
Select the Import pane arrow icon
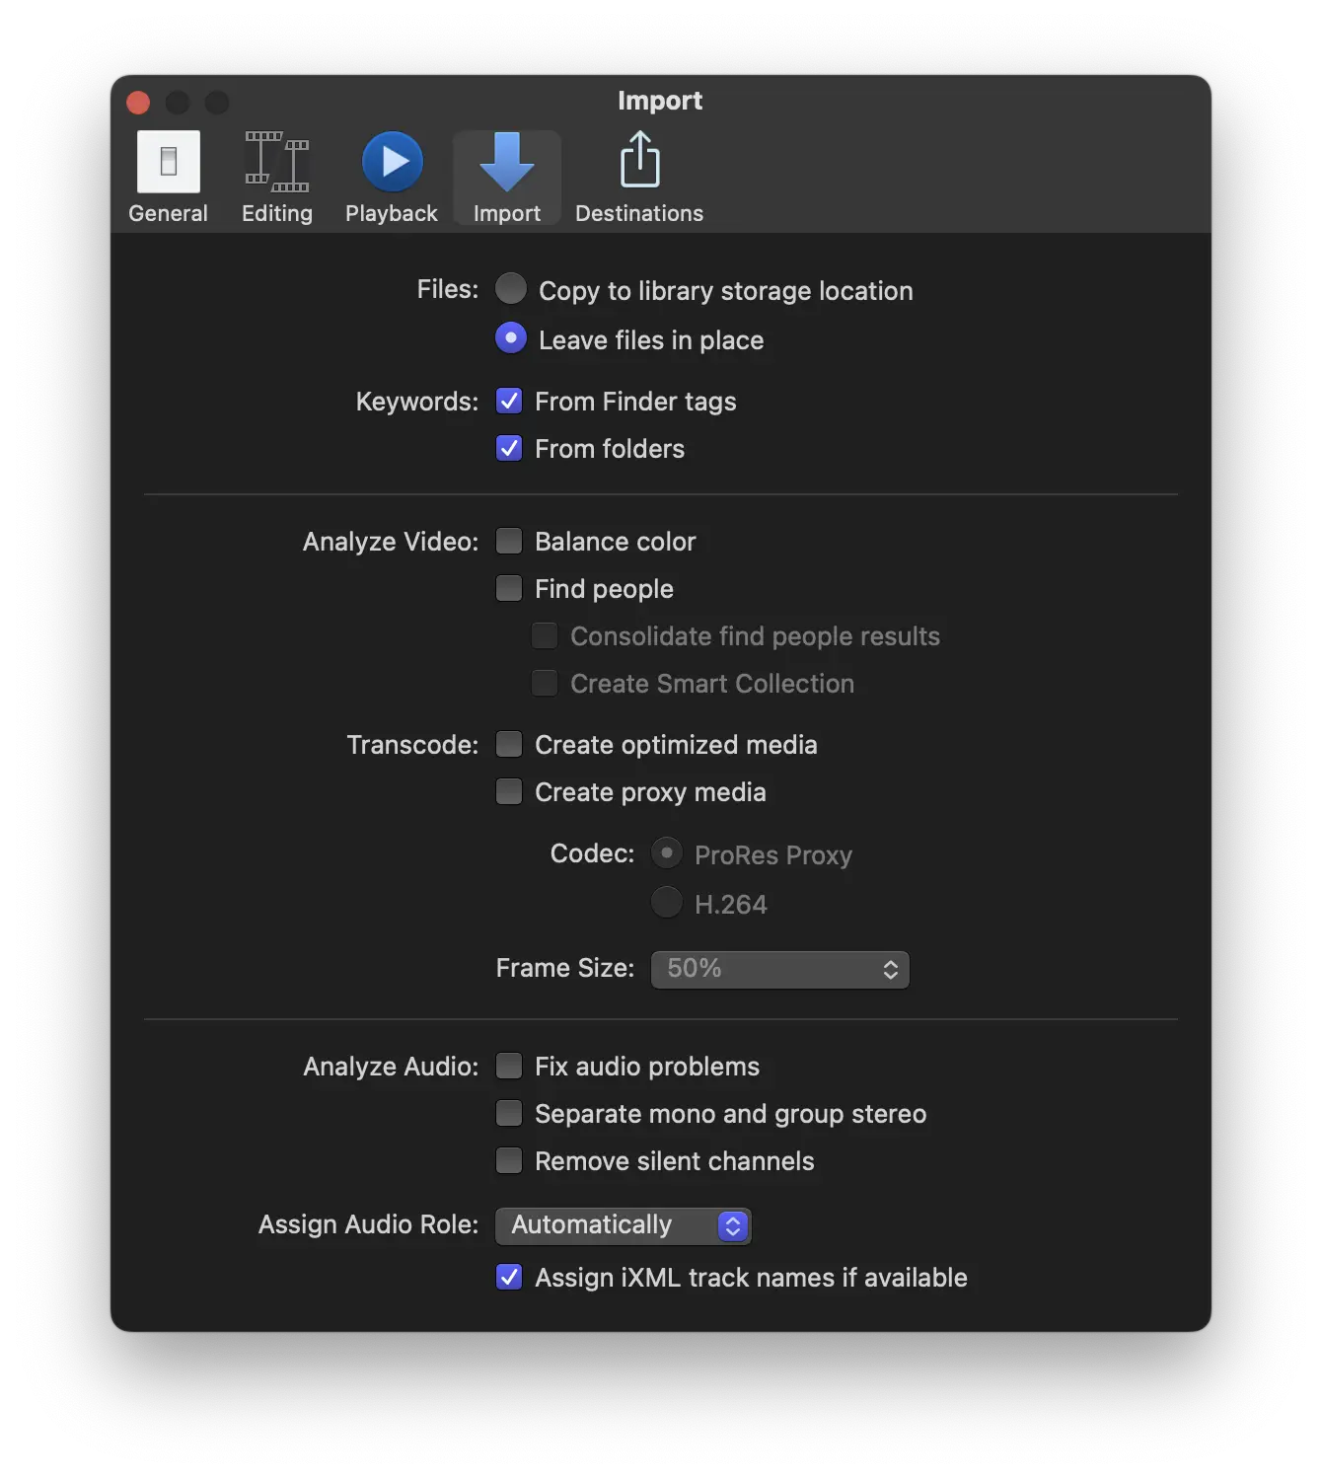(x=507, y=162)
